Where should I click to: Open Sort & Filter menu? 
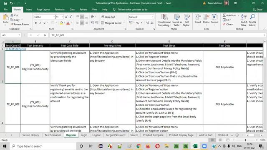click(x=244, y=20)
